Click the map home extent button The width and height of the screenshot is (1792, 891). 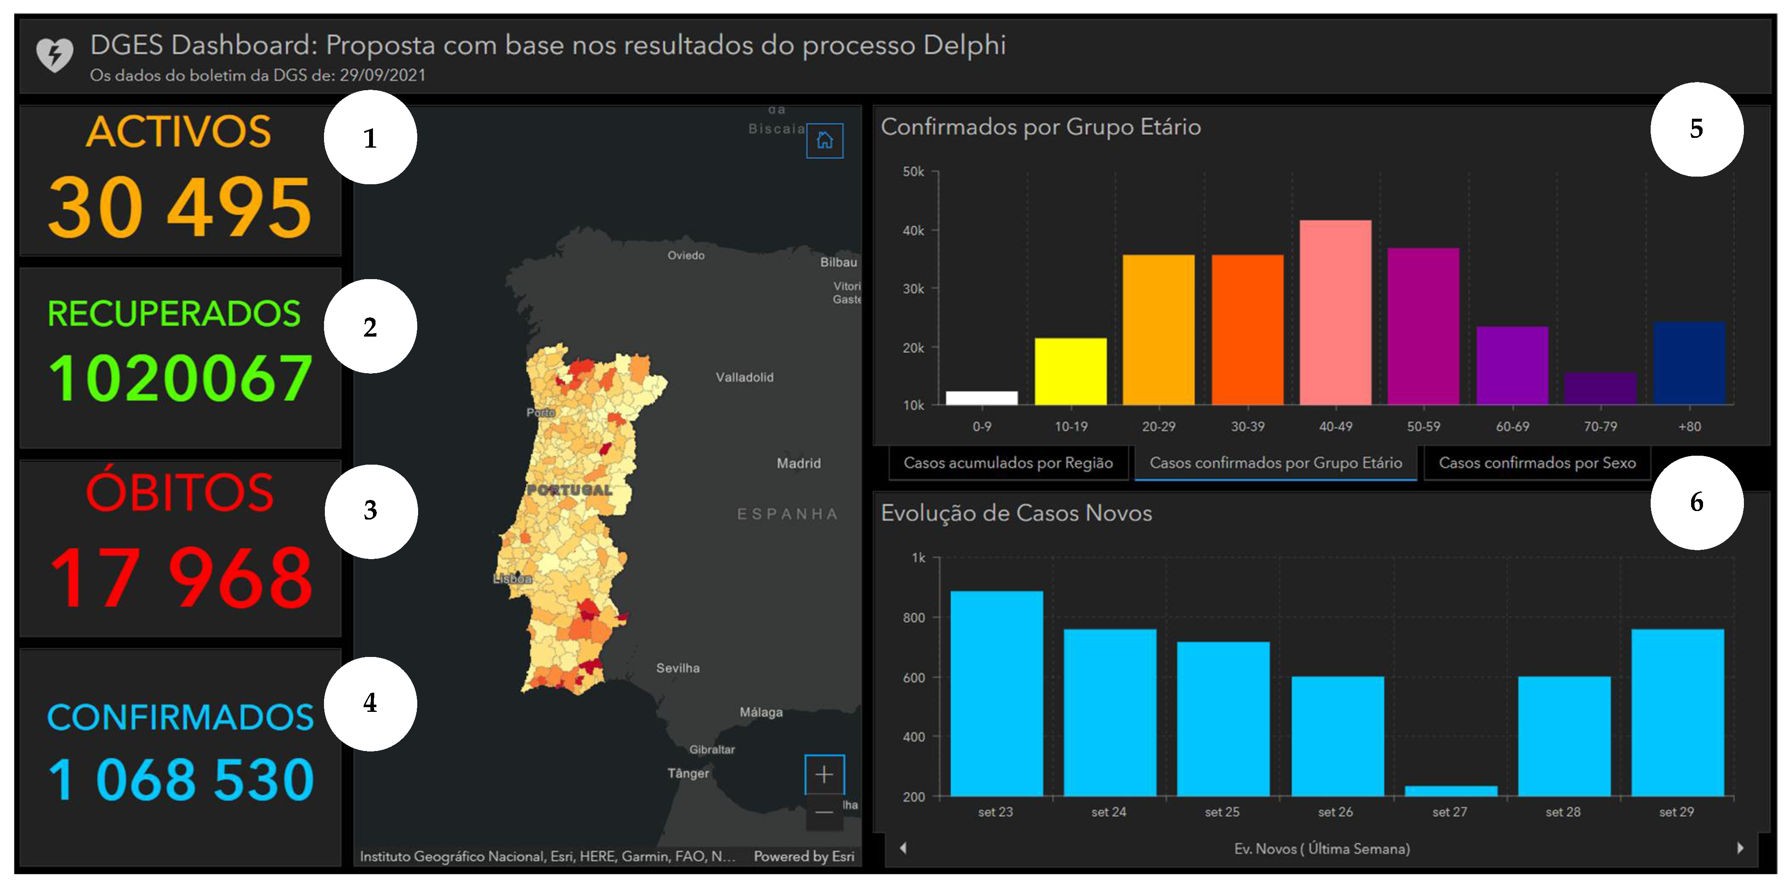pos(824,141)
